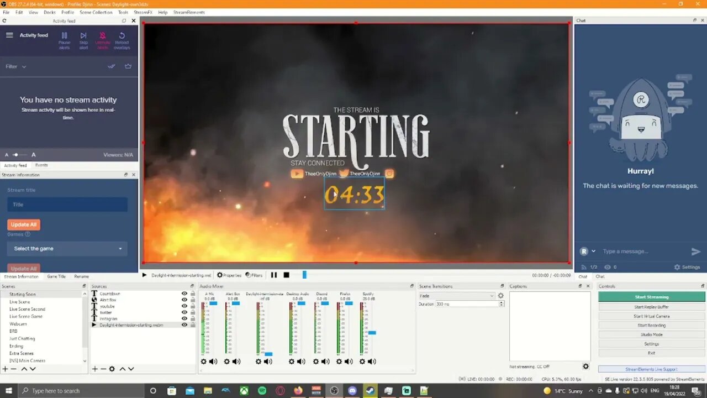Click the media playback seek slider
Image resolution: width=707 pixels, height=398 pixels.
304,275
